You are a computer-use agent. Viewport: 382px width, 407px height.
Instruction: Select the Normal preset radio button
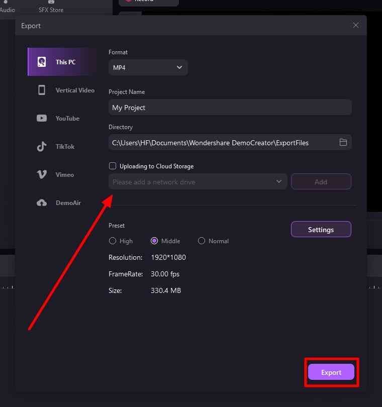(202, 241)
